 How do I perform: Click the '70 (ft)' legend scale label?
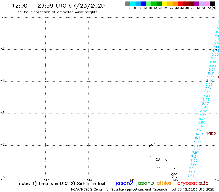212,8
